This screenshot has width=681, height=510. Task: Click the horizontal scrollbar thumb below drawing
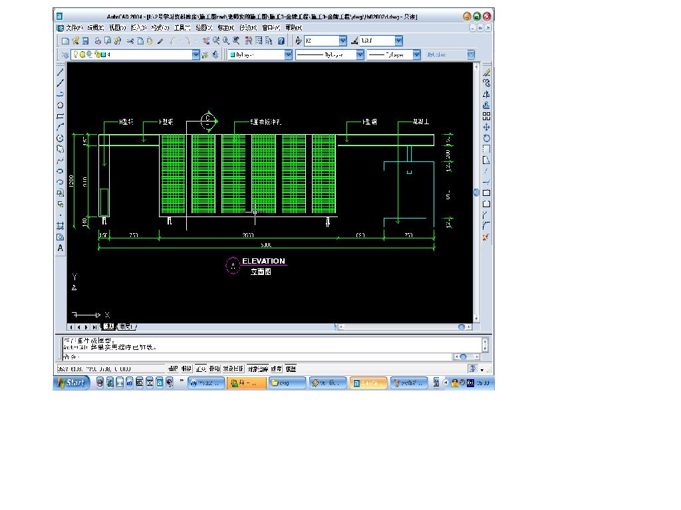pos(462,327)
